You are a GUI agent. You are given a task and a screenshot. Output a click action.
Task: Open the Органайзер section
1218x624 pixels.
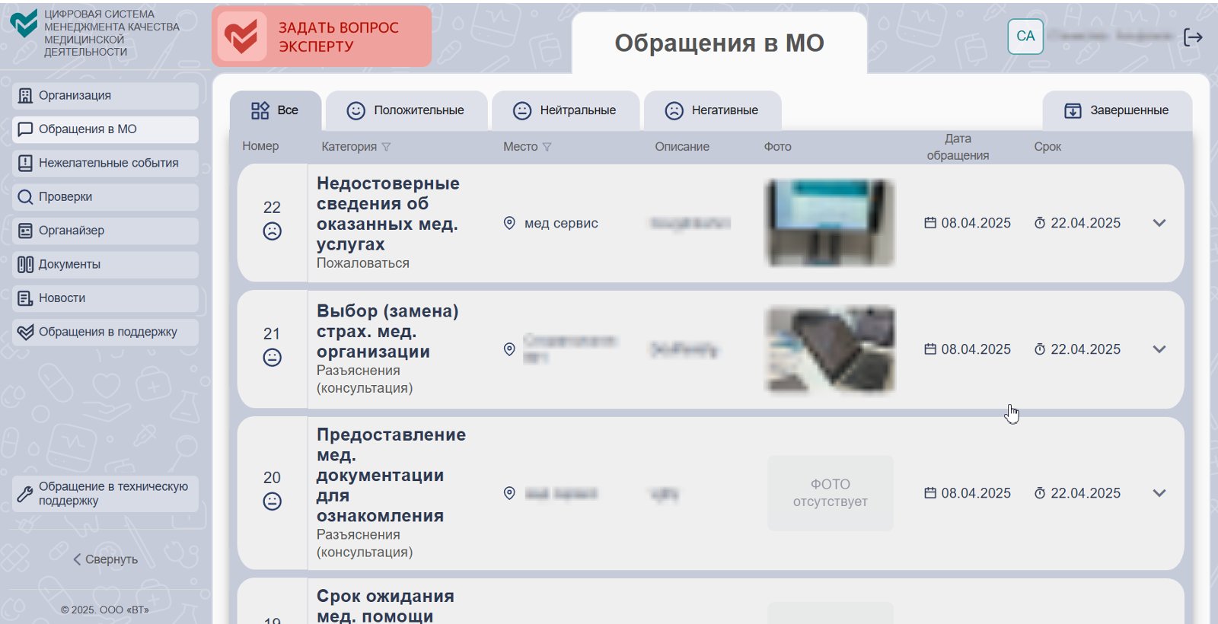pyautogui.click(x=105, y=231)
